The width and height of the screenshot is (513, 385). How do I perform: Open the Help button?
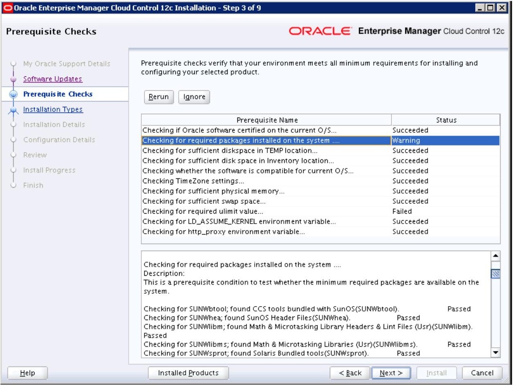click(28, 373)
